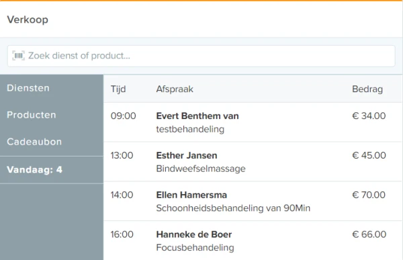Click the € 45.00 amount for Bindweefselmassage
This screenshot has height=260, width=403.
tap(369, 155)
